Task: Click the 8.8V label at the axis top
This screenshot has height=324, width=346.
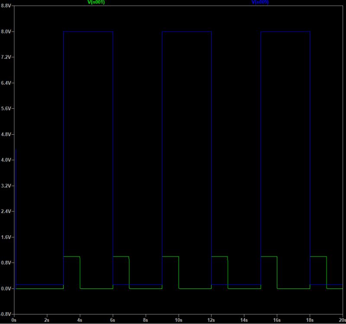Action: pos(7,6)
